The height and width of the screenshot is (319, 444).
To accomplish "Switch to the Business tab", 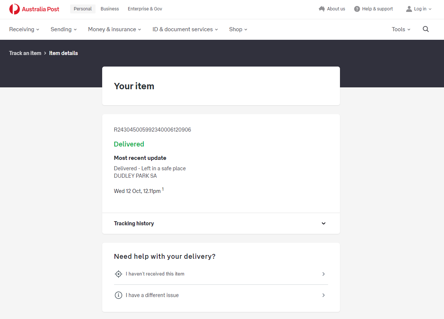I will coord(110,9).
